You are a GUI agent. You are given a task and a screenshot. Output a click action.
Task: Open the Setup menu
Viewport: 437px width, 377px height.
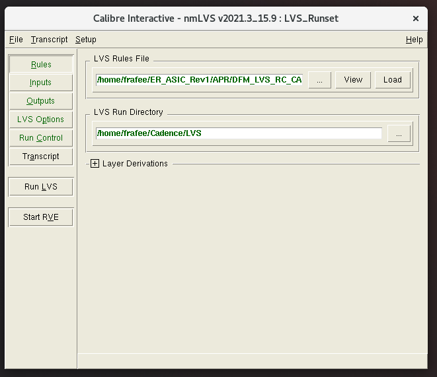click(x=86, y=40)
